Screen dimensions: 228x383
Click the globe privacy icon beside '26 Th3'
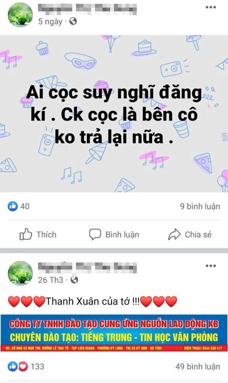click(x=74, y=280)
